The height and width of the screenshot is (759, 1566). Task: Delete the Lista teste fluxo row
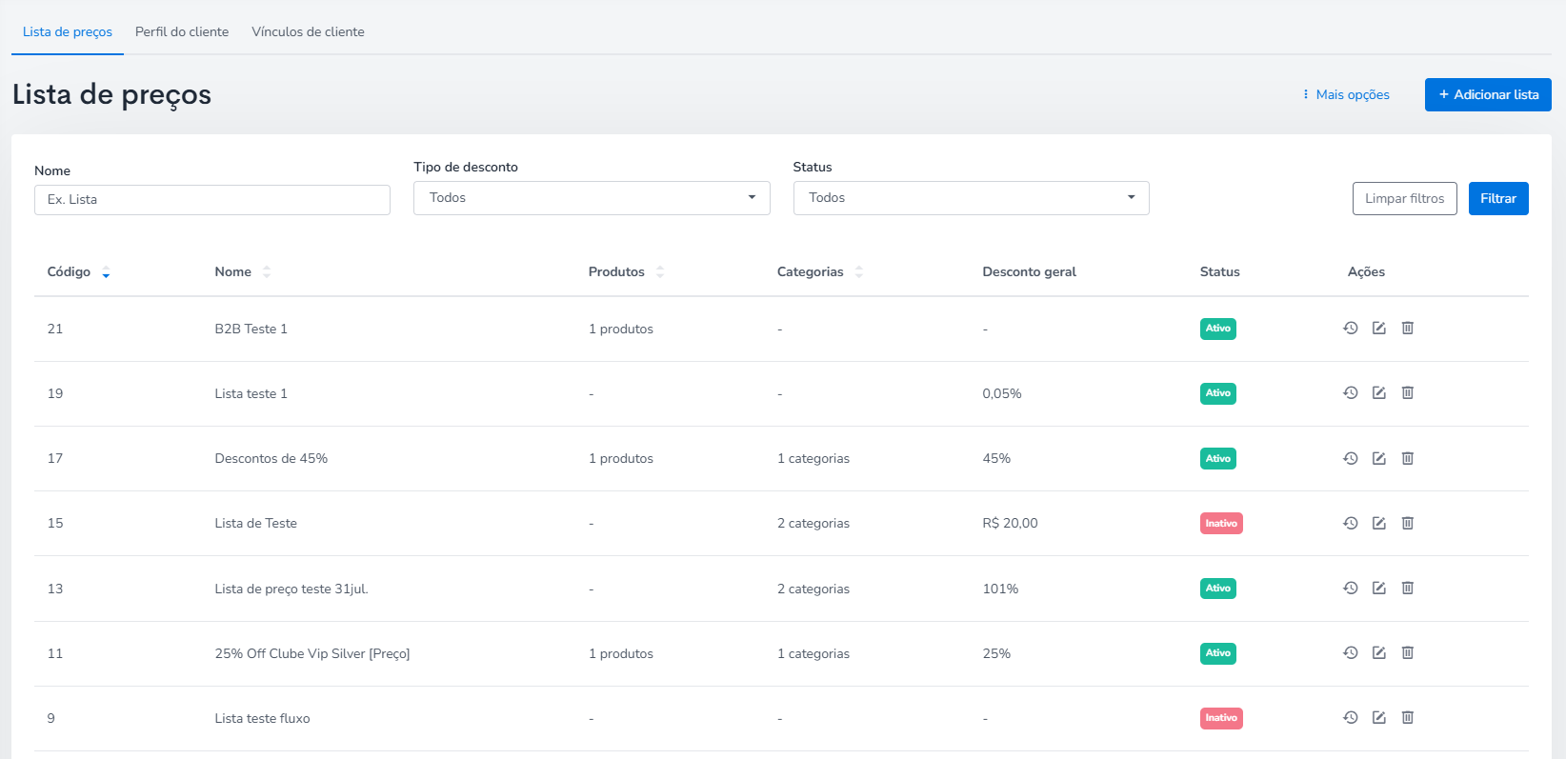tap(1408, 717)
